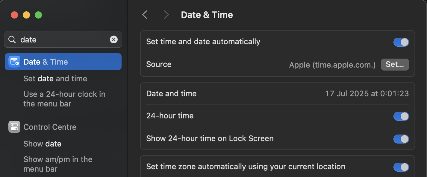Open the Set date and time result

point(55,79)
